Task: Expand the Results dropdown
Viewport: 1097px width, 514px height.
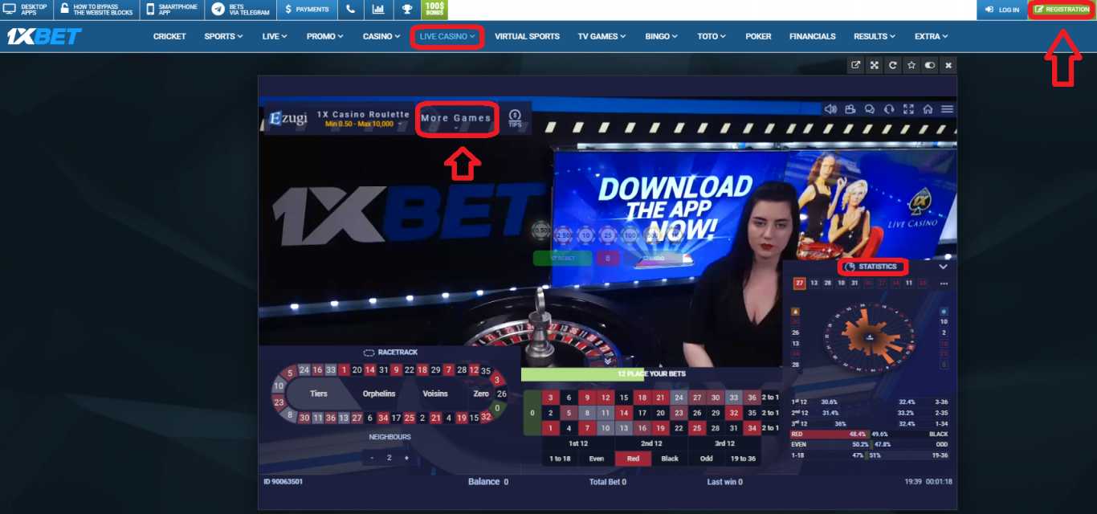Action: [x=875, y=36]
